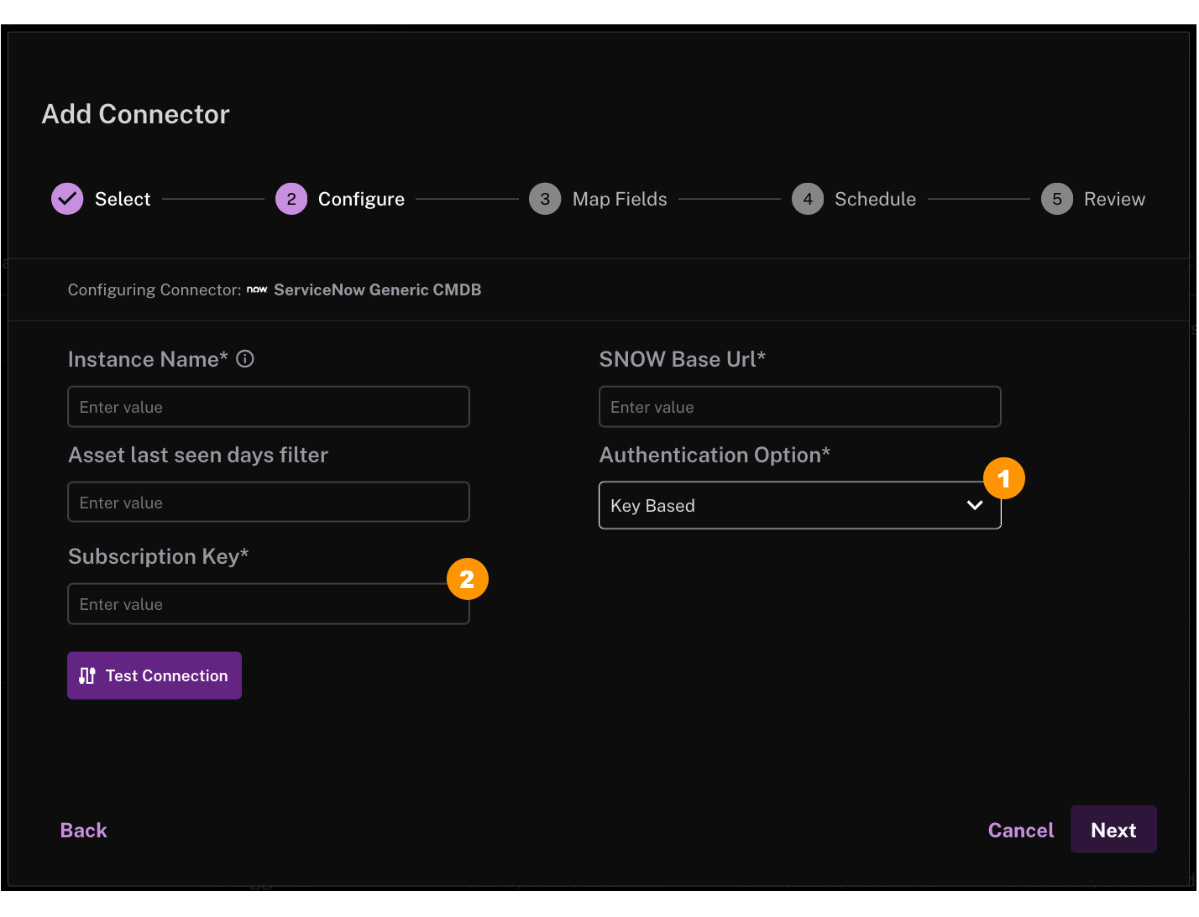This screenshot has width=1199, height=917.
Task: Click the 'Instance Name*' label text
Action: [x=148, y=359]
